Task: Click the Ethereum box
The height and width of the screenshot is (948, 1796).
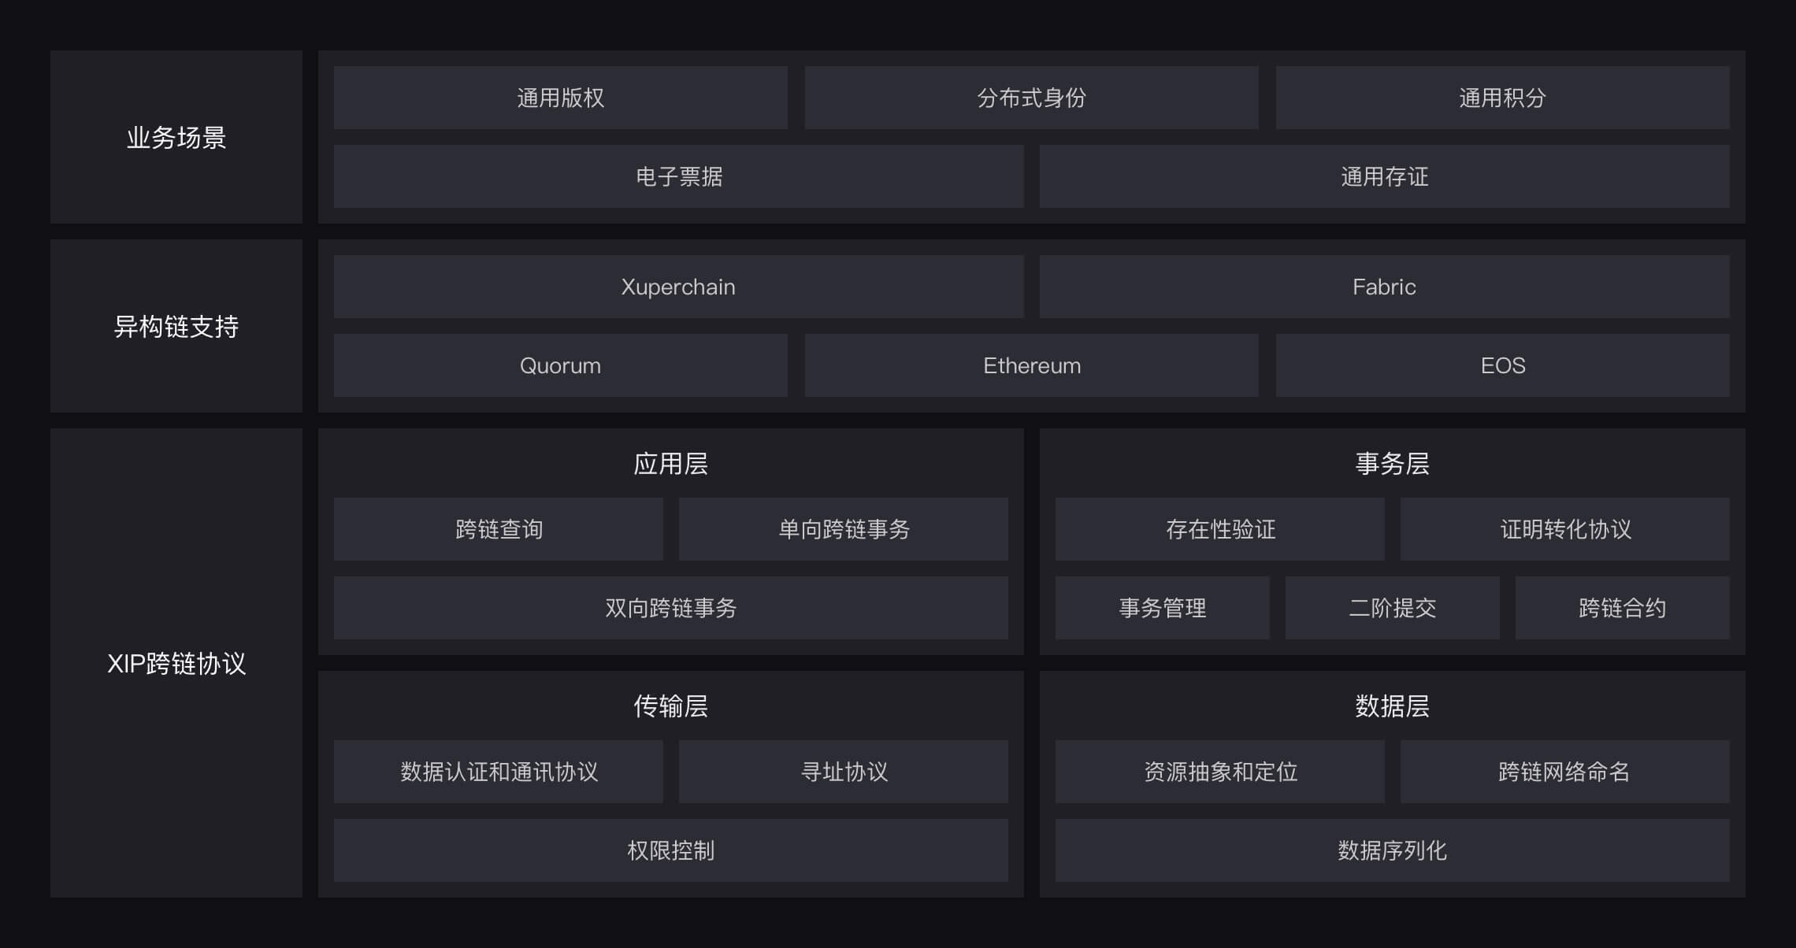Action: point(1031,365)
